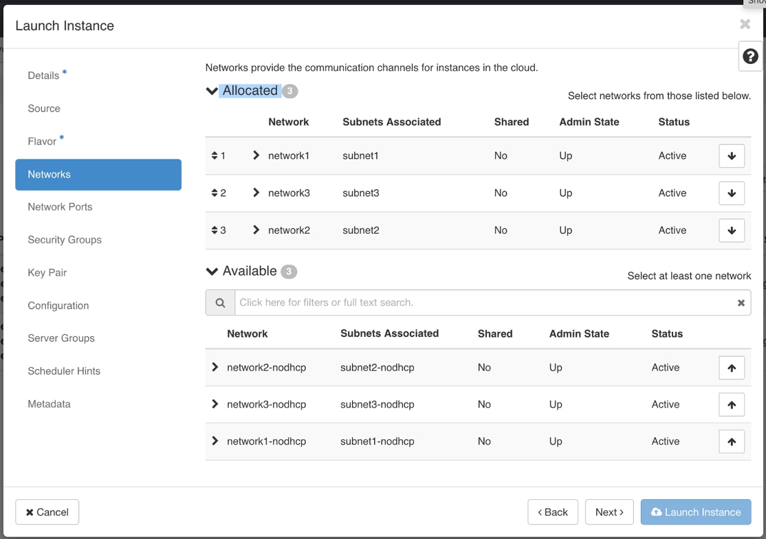Click Allocated table 'Status' header
766x539 pixels.
674,122
